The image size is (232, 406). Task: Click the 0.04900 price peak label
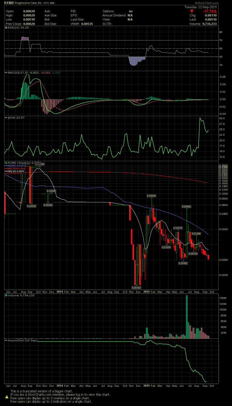pos(186,207)
